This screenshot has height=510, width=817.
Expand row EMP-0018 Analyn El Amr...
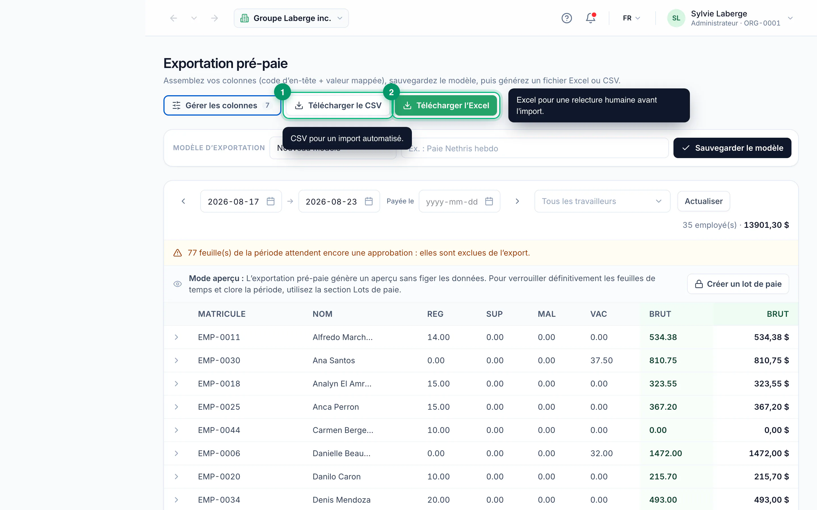[176, 384]
